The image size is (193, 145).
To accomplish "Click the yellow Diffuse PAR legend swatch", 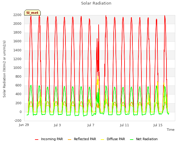I will 103,140.
